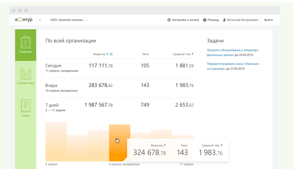
Task: Click 7-day revenue value 1 987 567,78
Action: [x=99, y=105]
